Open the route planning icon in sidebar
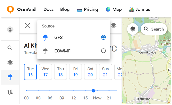The image size is (172, 105). tap(10, 92)
